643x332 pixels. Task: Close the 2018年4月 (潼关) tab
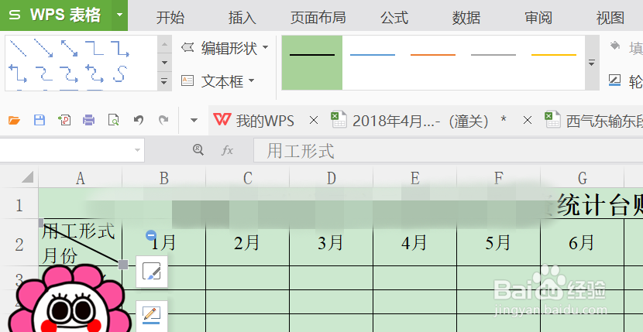(528, 120)
